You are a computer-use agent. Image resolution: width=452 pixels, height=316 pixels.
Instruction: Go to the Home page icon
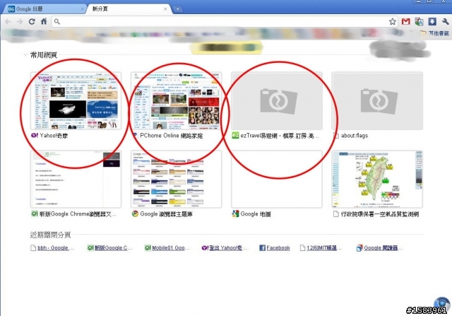(44, 21)
